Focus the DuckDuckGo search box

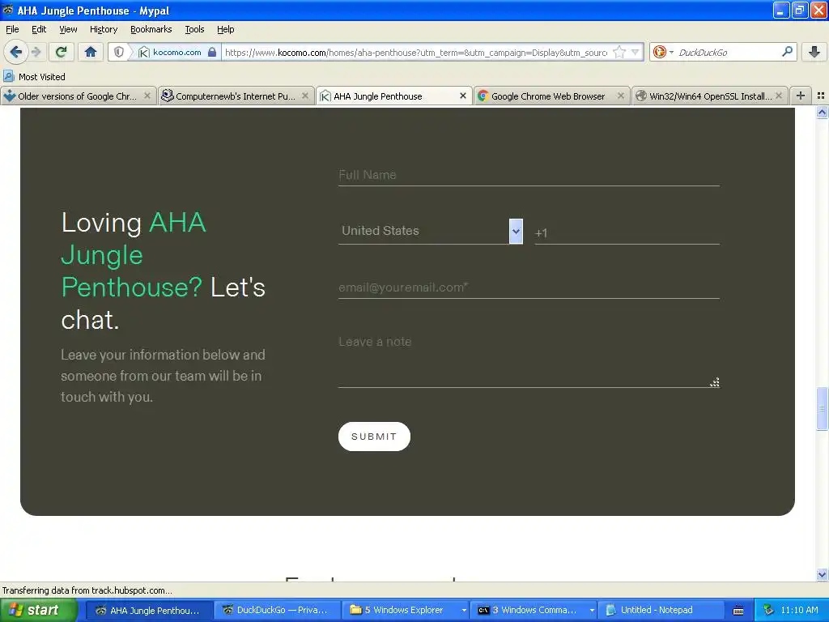(x=727, y=53)
